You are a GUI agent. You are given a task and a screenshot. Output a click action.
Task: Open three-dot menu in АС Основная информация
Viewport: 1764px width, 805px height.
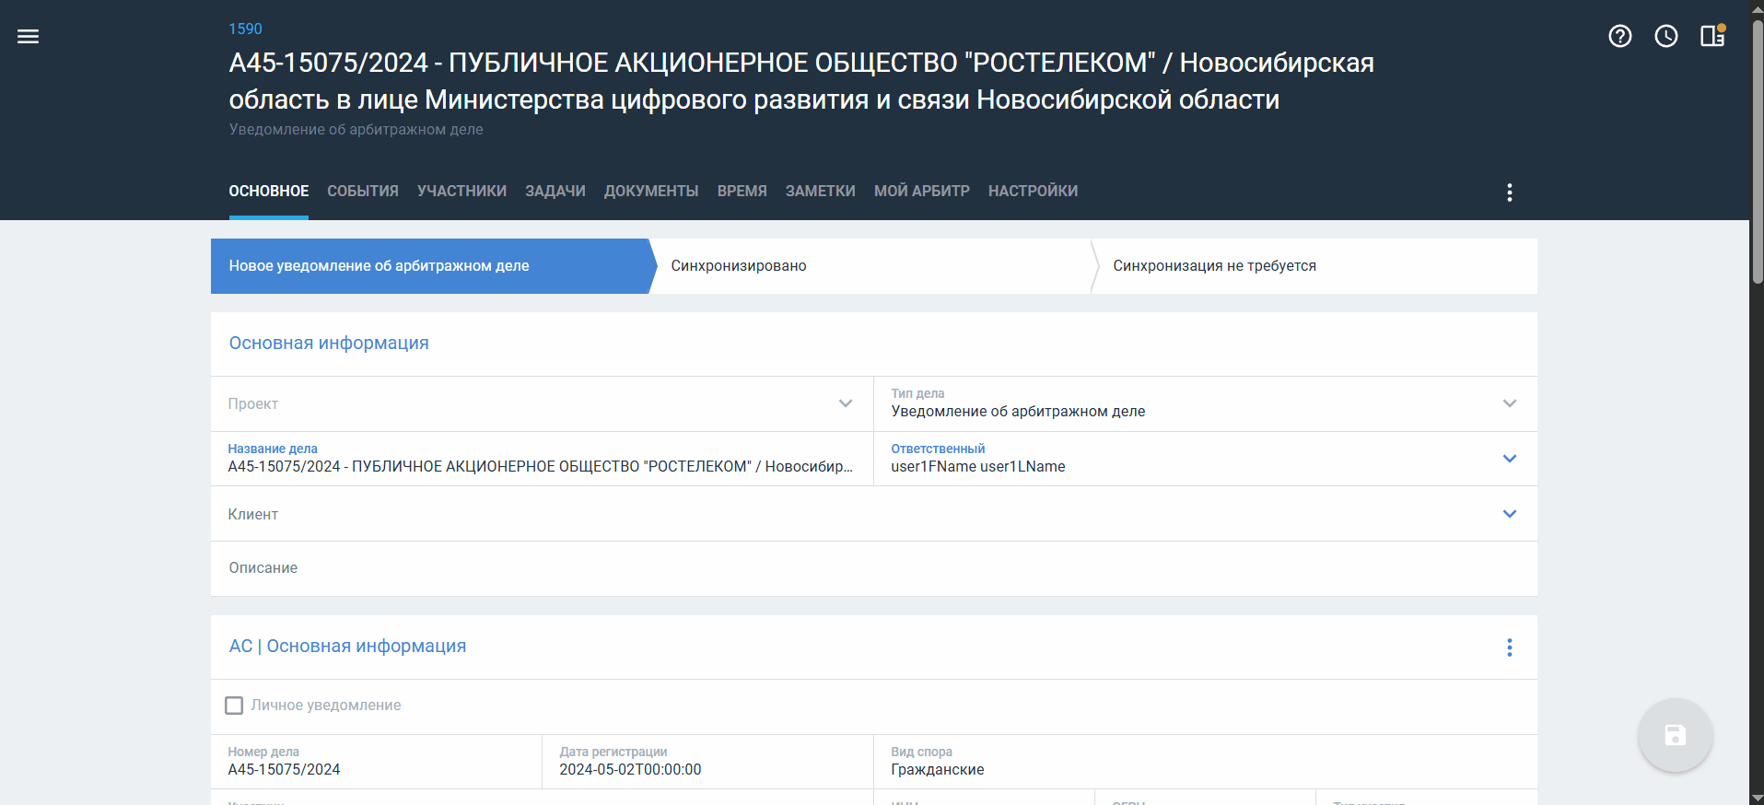[1509, 647]
